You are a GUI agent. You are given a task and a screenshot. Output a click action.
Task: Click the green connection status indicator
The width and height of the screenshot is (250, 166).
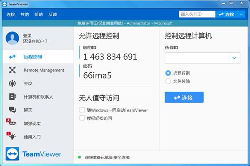tap(80, 157)
